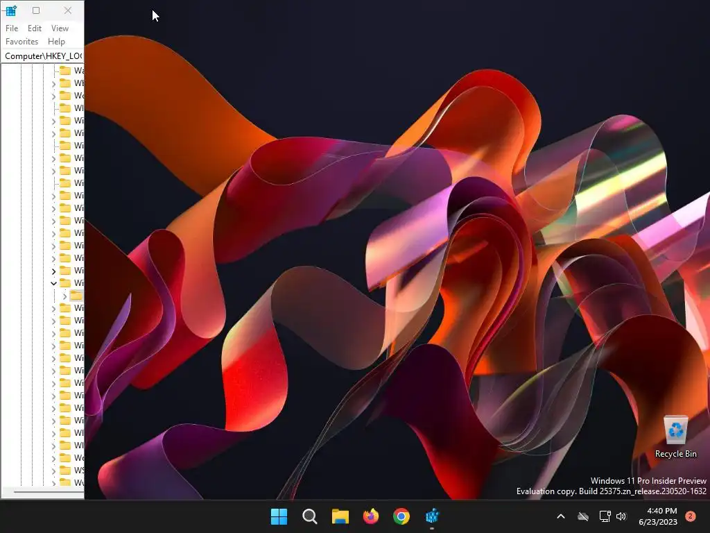Expand the highlighted subkey under the open key
Image resolution: width=710 pixels, height=533 pixels.
pyautogui.click(x=64, y=296)
